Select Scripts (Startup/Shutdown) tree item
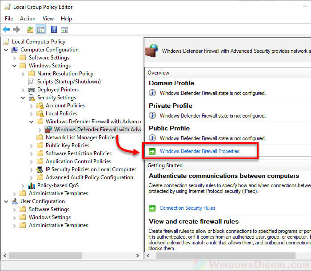Image resolution: width=311 pixels, height=271 pixels. point(69,82)
